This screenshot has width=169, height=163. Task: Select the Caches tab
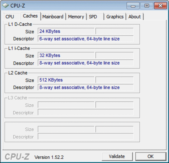(30, 16)
